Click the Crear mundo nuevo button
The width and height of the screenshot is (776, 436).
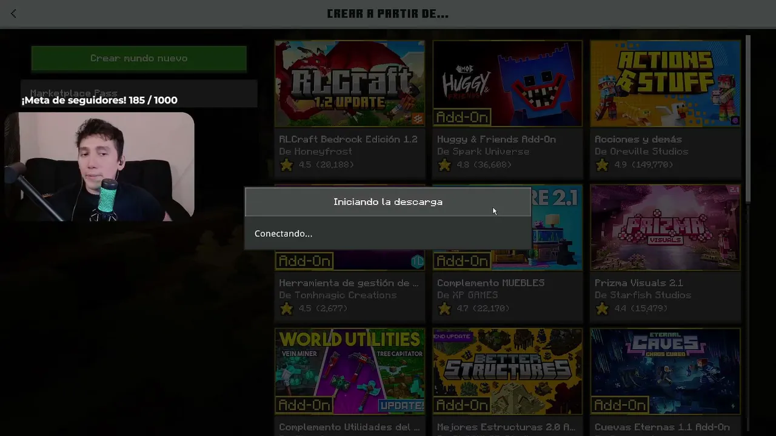tap(139, 58)
